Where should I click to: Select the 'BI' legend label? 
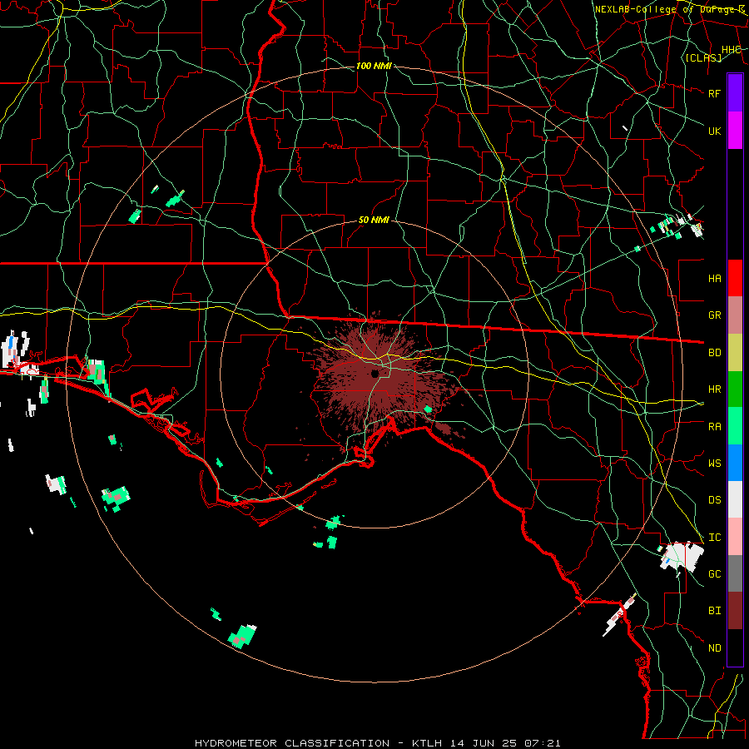714,611
